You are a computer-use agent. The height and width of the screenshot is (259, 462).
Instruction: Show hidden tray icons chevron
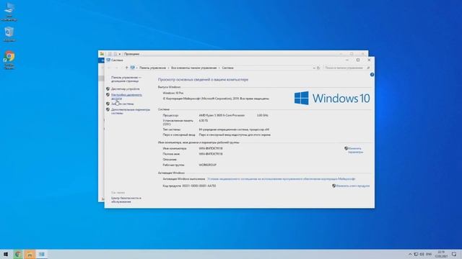point(410,254)
